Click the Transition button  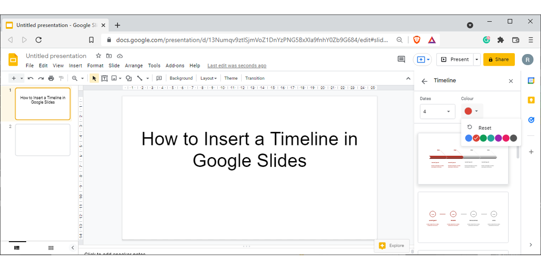click(255, 78)
